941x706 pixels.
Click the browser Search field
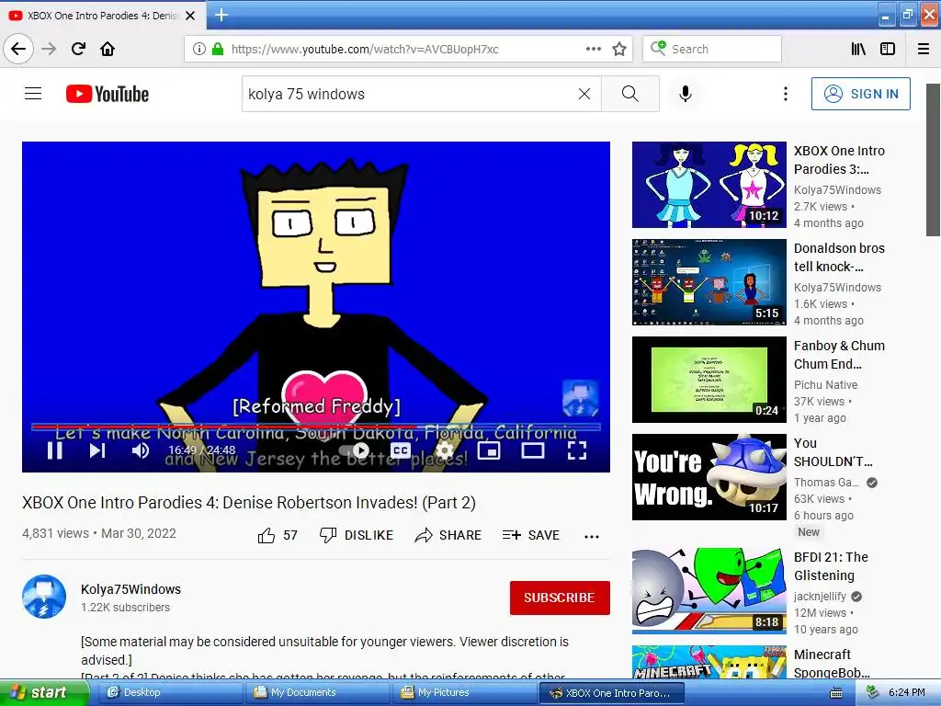pyautogui.click(x=712, y=50)
